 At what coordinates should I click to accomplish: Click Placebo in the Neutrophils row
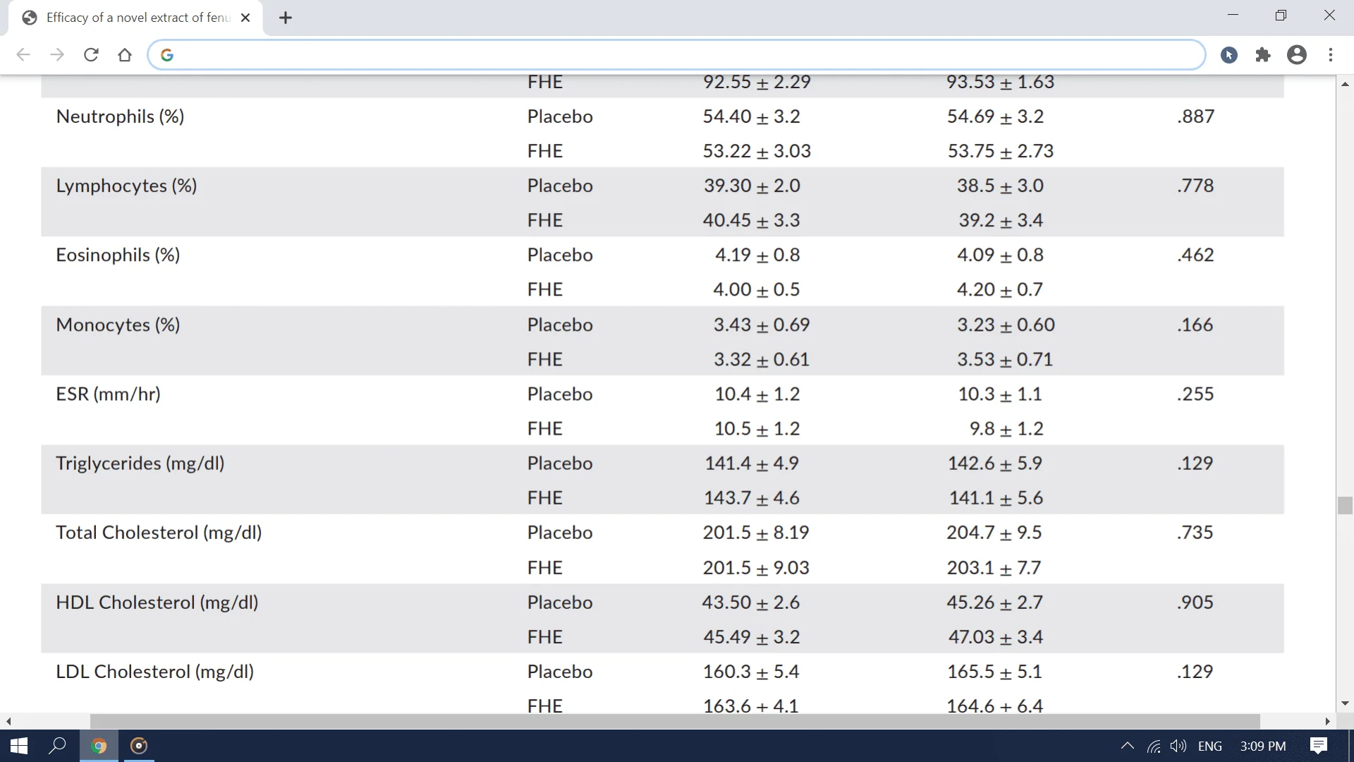(560, 116)
